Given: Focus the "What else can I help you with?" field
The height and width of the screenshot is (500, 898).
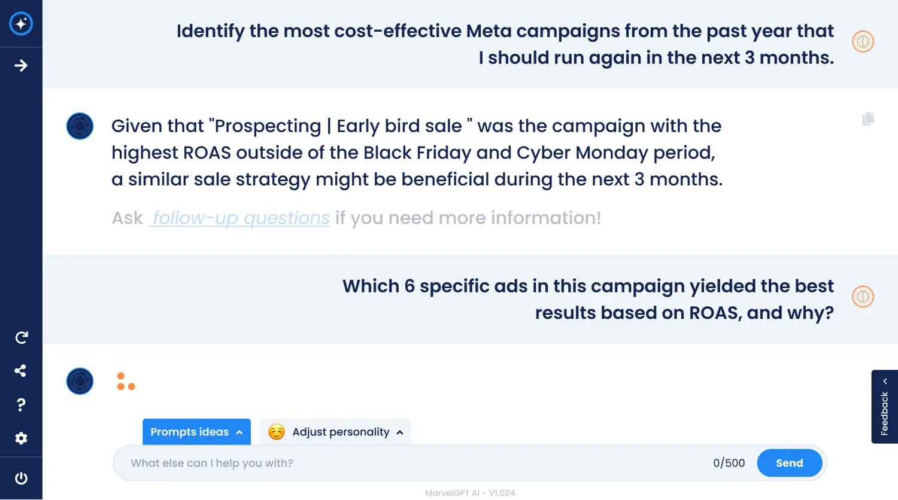Looking at the screenshot, I should point(413,463).
